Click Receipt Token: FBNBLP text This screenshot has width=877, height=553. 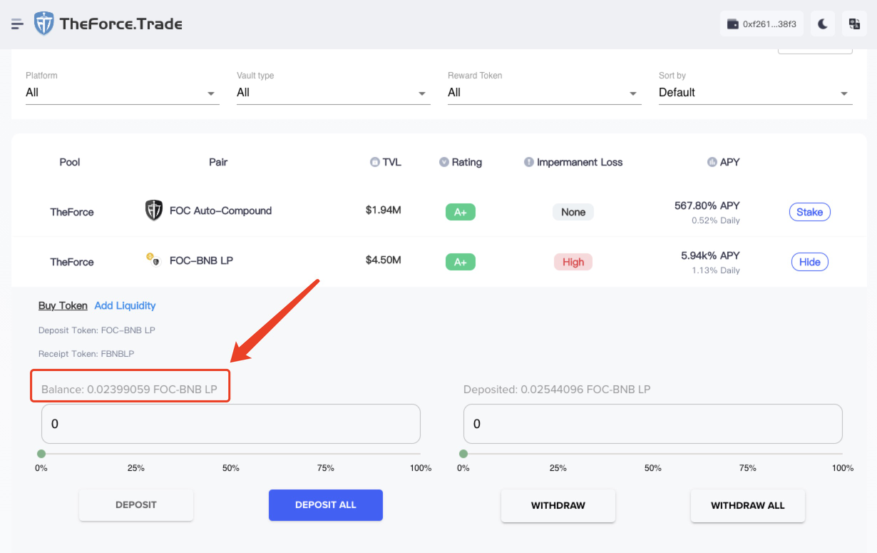tap(86, 354)
